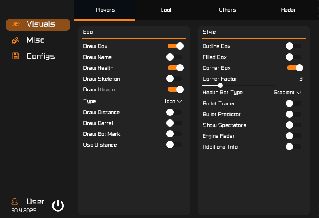Switch to the Loot tab

pyautogui.click(x=166, y=10)
